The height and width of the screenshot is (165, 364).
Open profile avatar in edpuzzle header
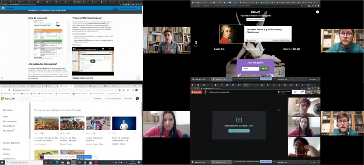tap(137, 98)
